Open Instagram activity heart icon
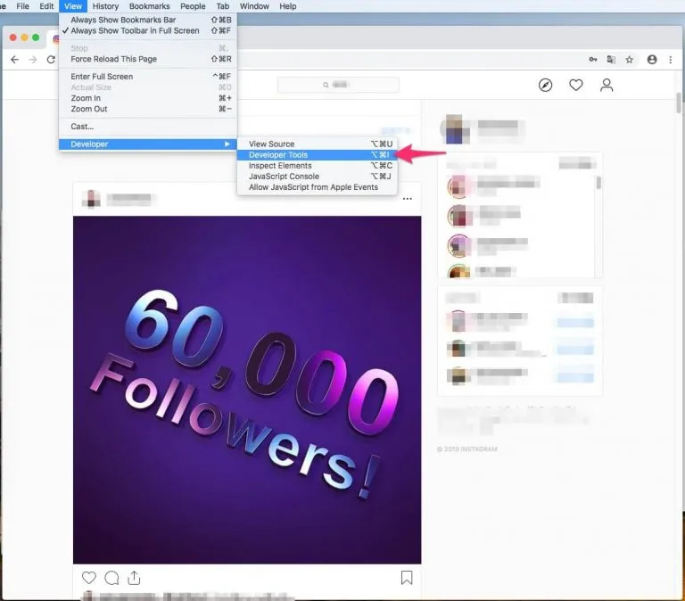 point(576,85)
